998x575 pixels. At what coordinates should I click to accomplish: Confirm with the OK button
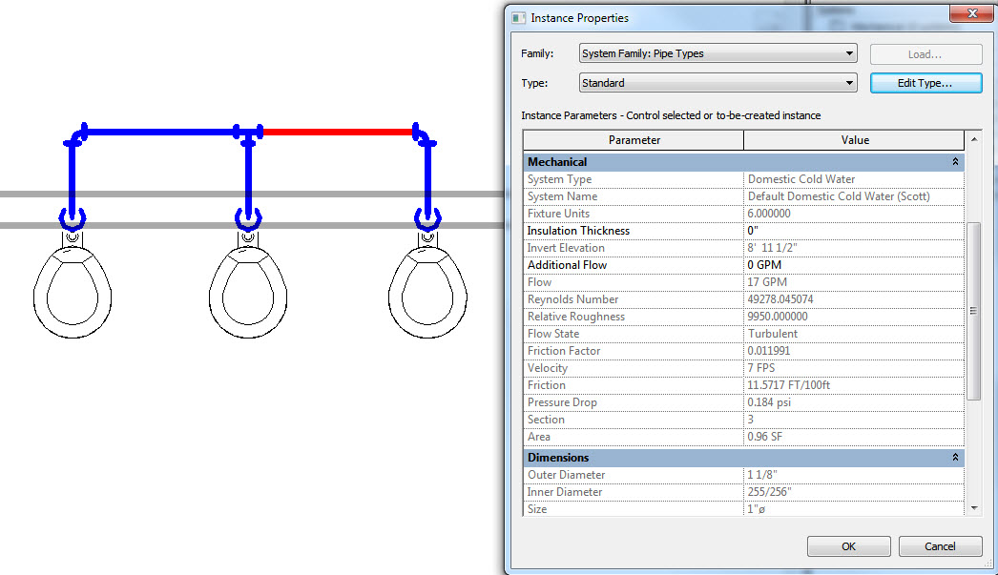pos(848,546)
